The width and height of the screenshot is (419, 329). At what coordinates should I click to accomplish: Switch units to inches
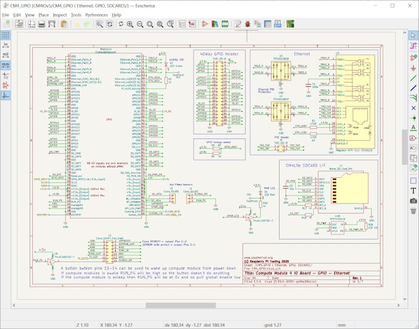click(x=5, y=45)
